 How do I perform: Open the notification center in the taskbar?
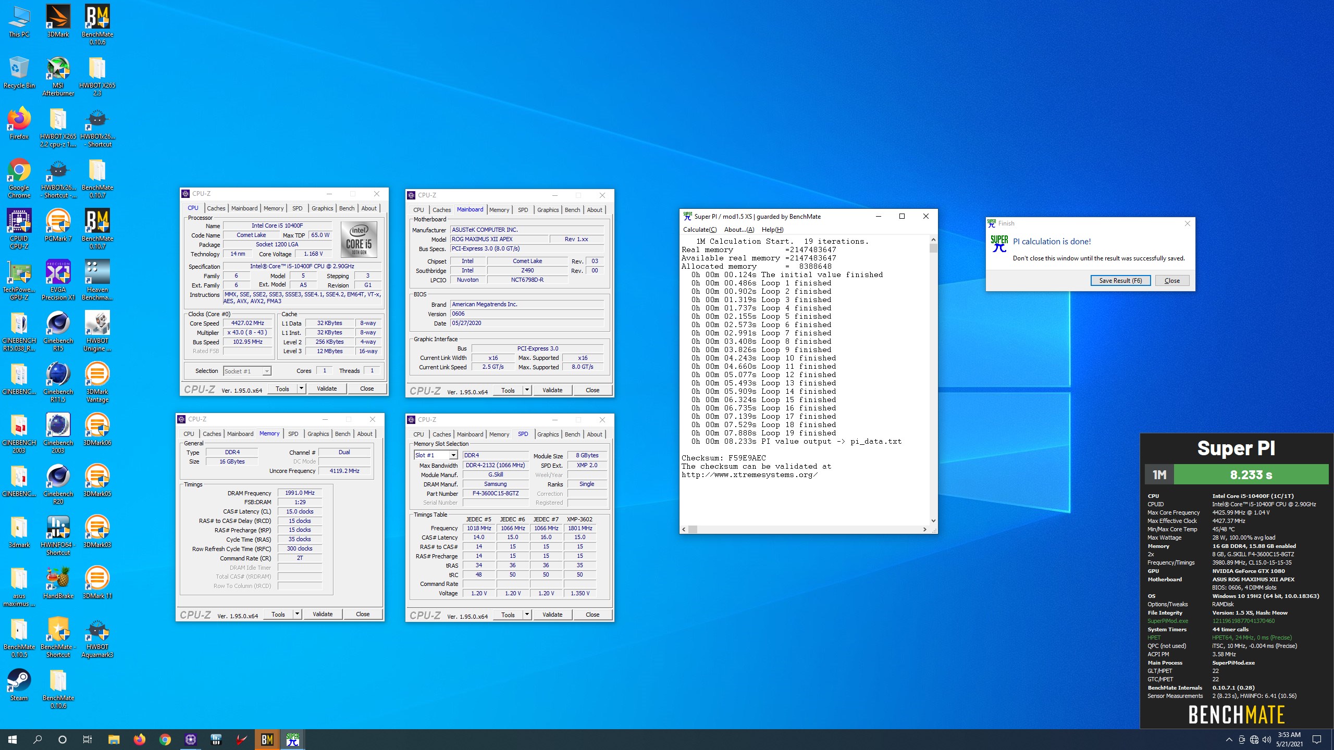1317,740
